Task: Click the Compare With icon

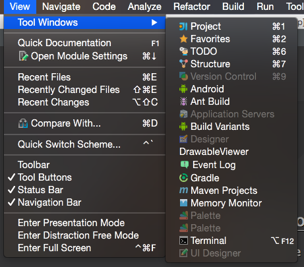Action: (x=23, y=123)
